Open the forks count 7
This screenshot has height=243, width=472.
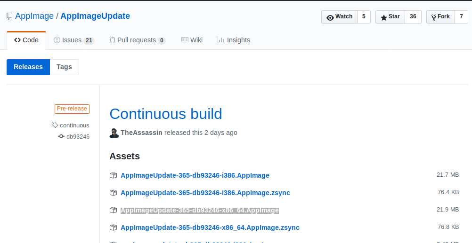(x=461, y=17)
